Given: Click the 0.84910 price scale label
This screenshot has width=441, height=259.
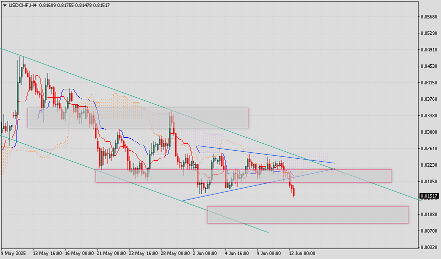Looking at the screenshot, I should [429, 50].
